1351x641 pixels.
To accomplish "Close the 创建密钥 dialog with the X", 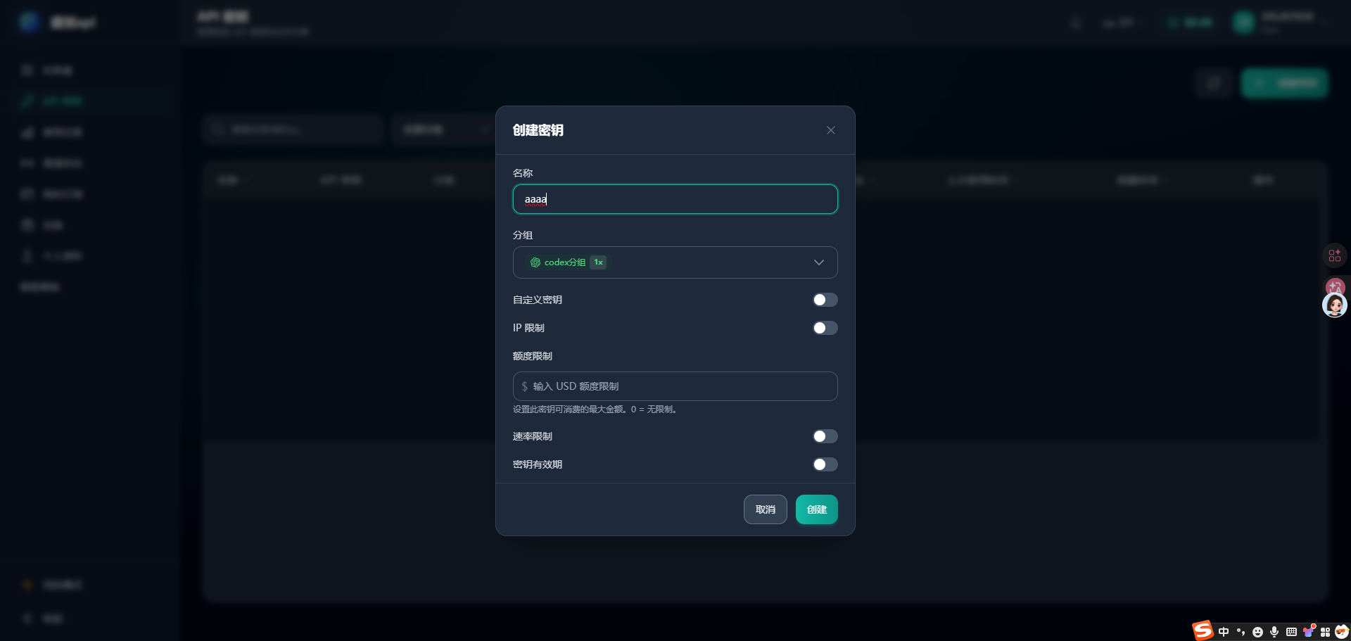I will 831,130.
